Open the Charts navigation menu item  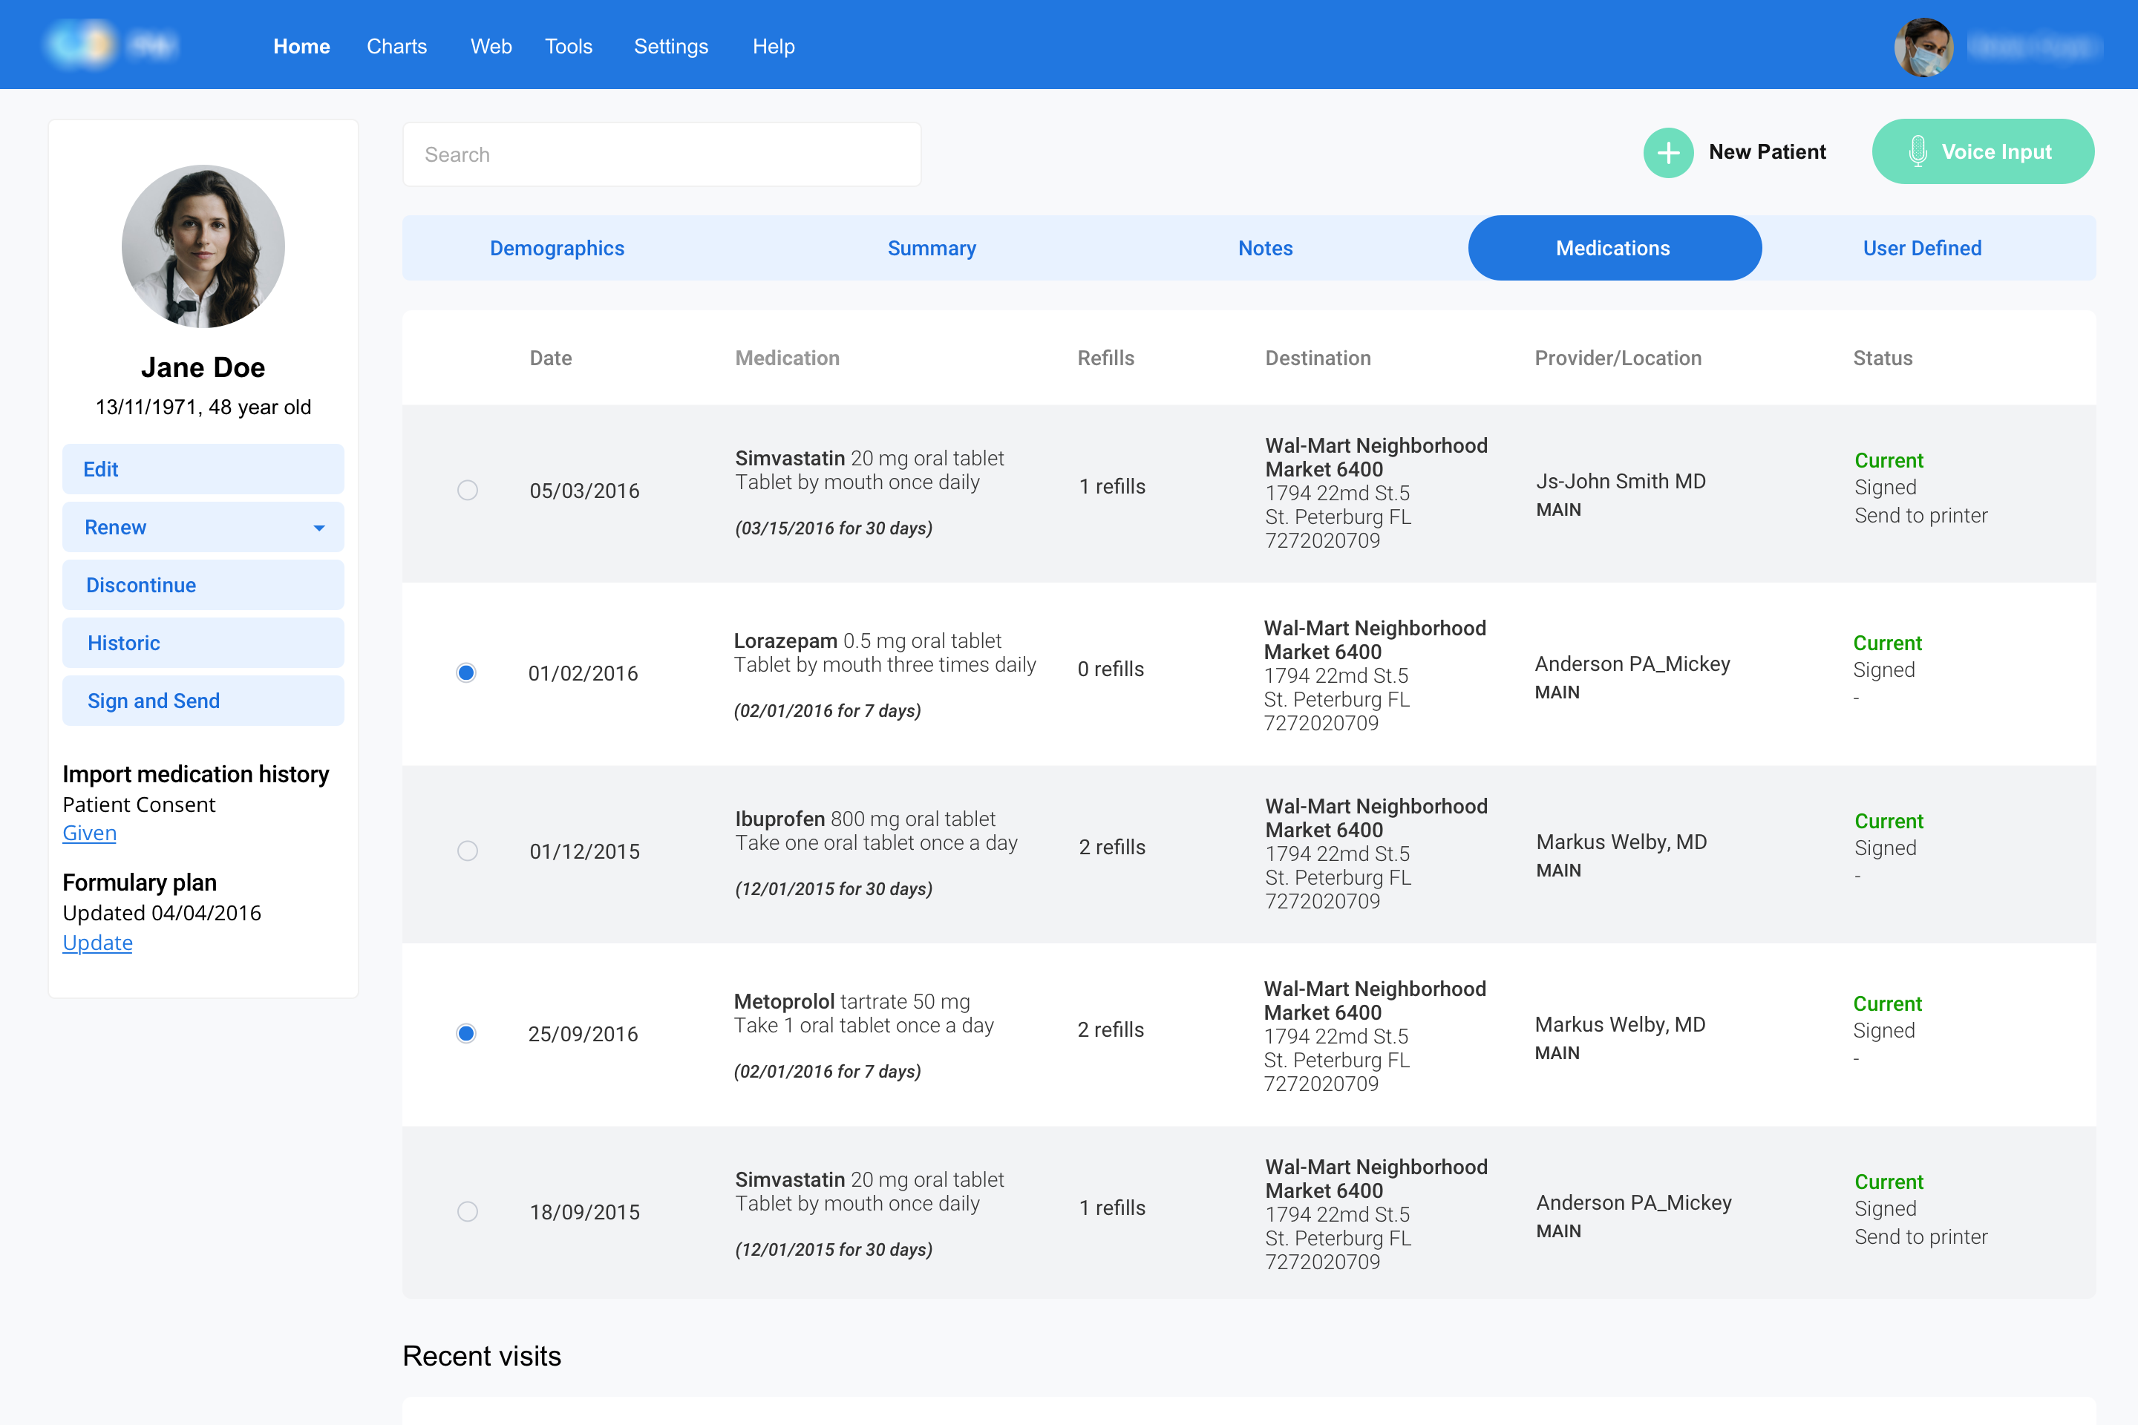(x=398, y=45)
